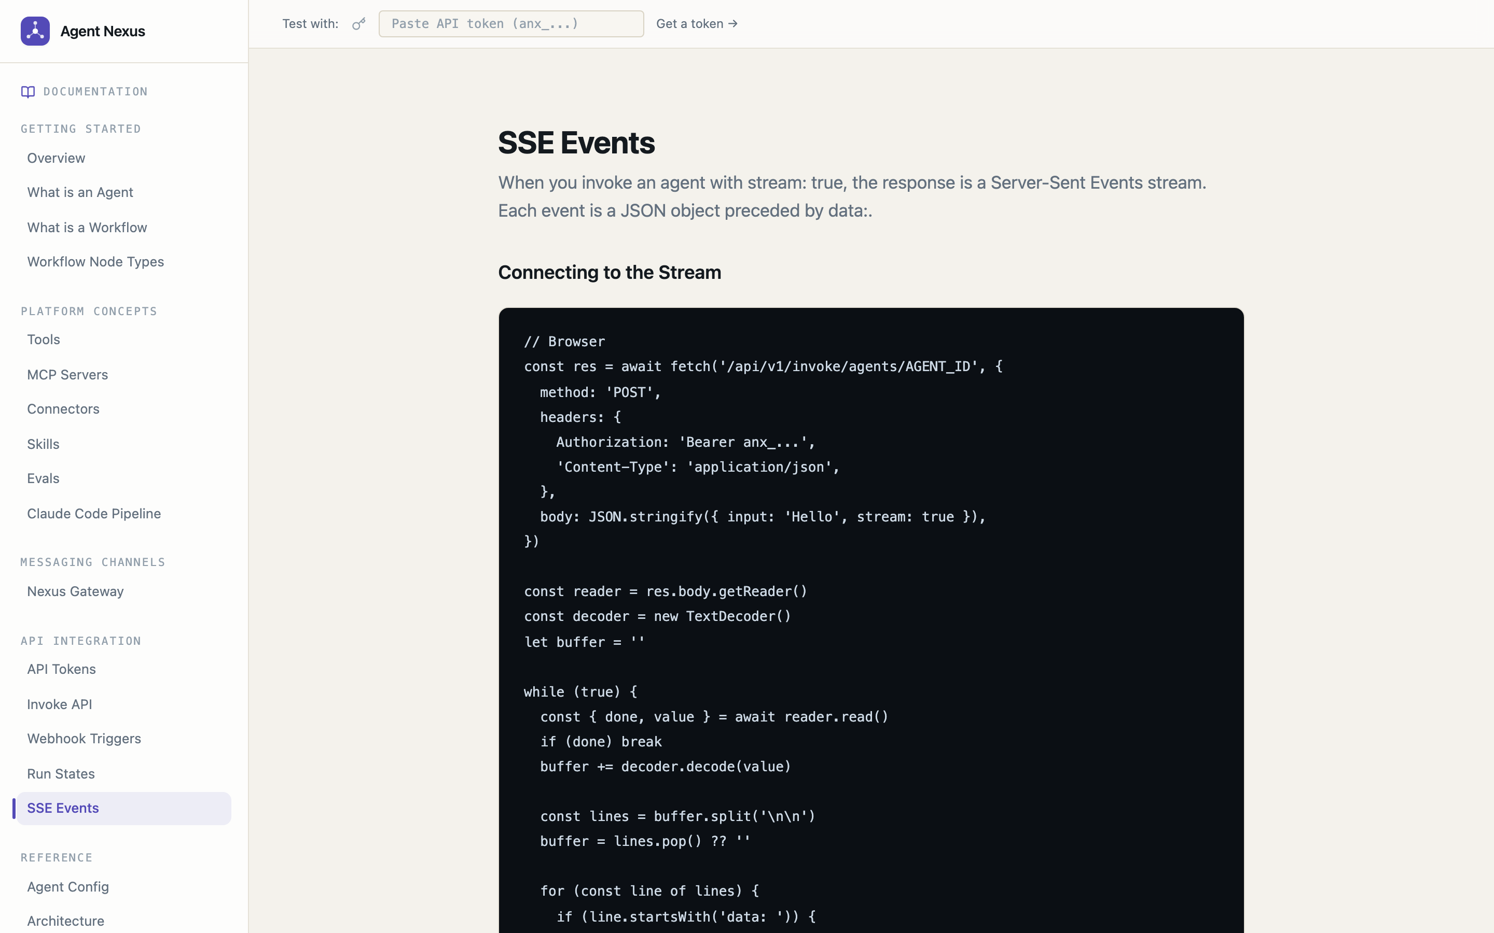1494x933 pixels.
Task: Click the Documentation book icon
Action: (28, 92)
